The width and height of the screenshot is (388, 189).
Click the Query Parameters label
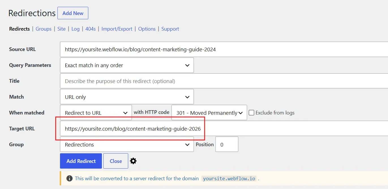coord(30,65)
